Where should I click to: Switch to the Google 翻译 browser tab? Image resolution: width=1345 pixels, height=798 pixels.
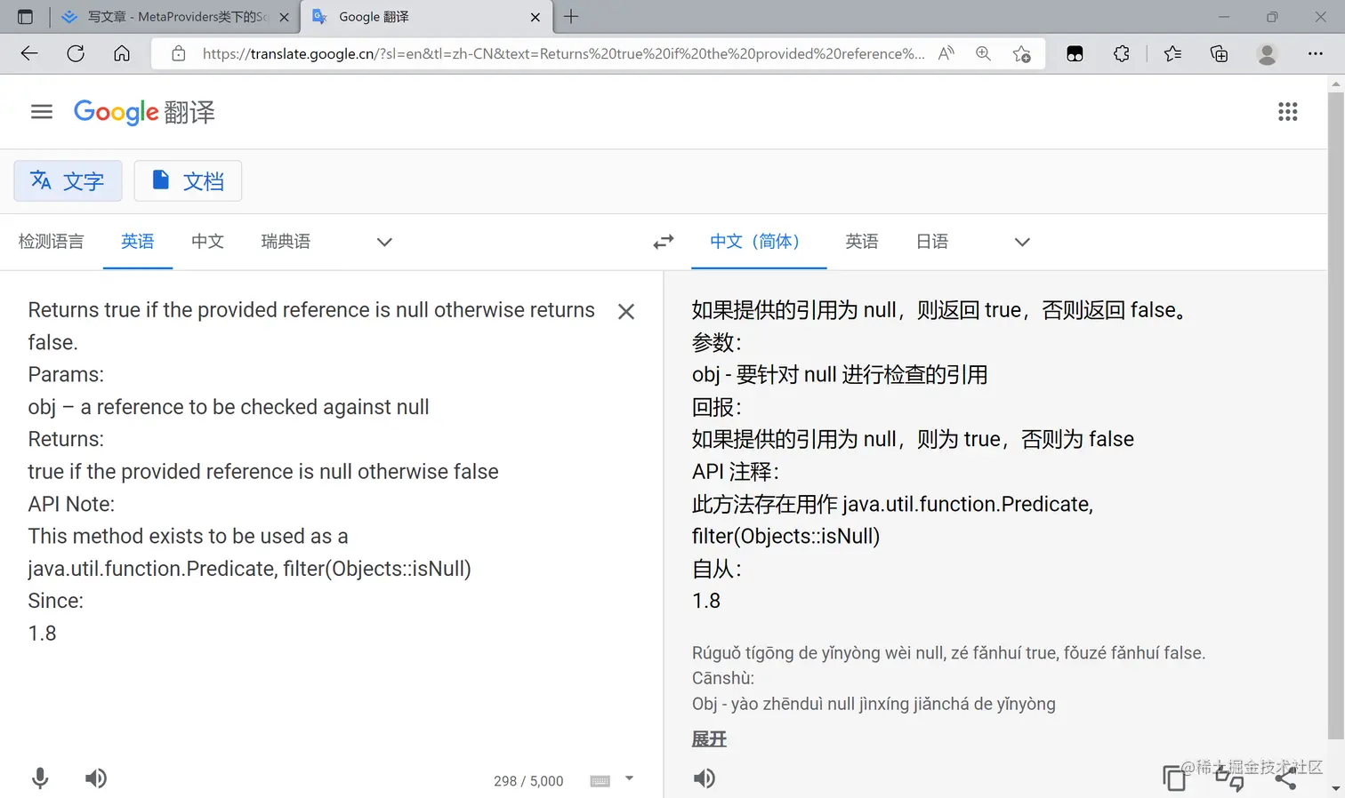click(x=425, y=17)
